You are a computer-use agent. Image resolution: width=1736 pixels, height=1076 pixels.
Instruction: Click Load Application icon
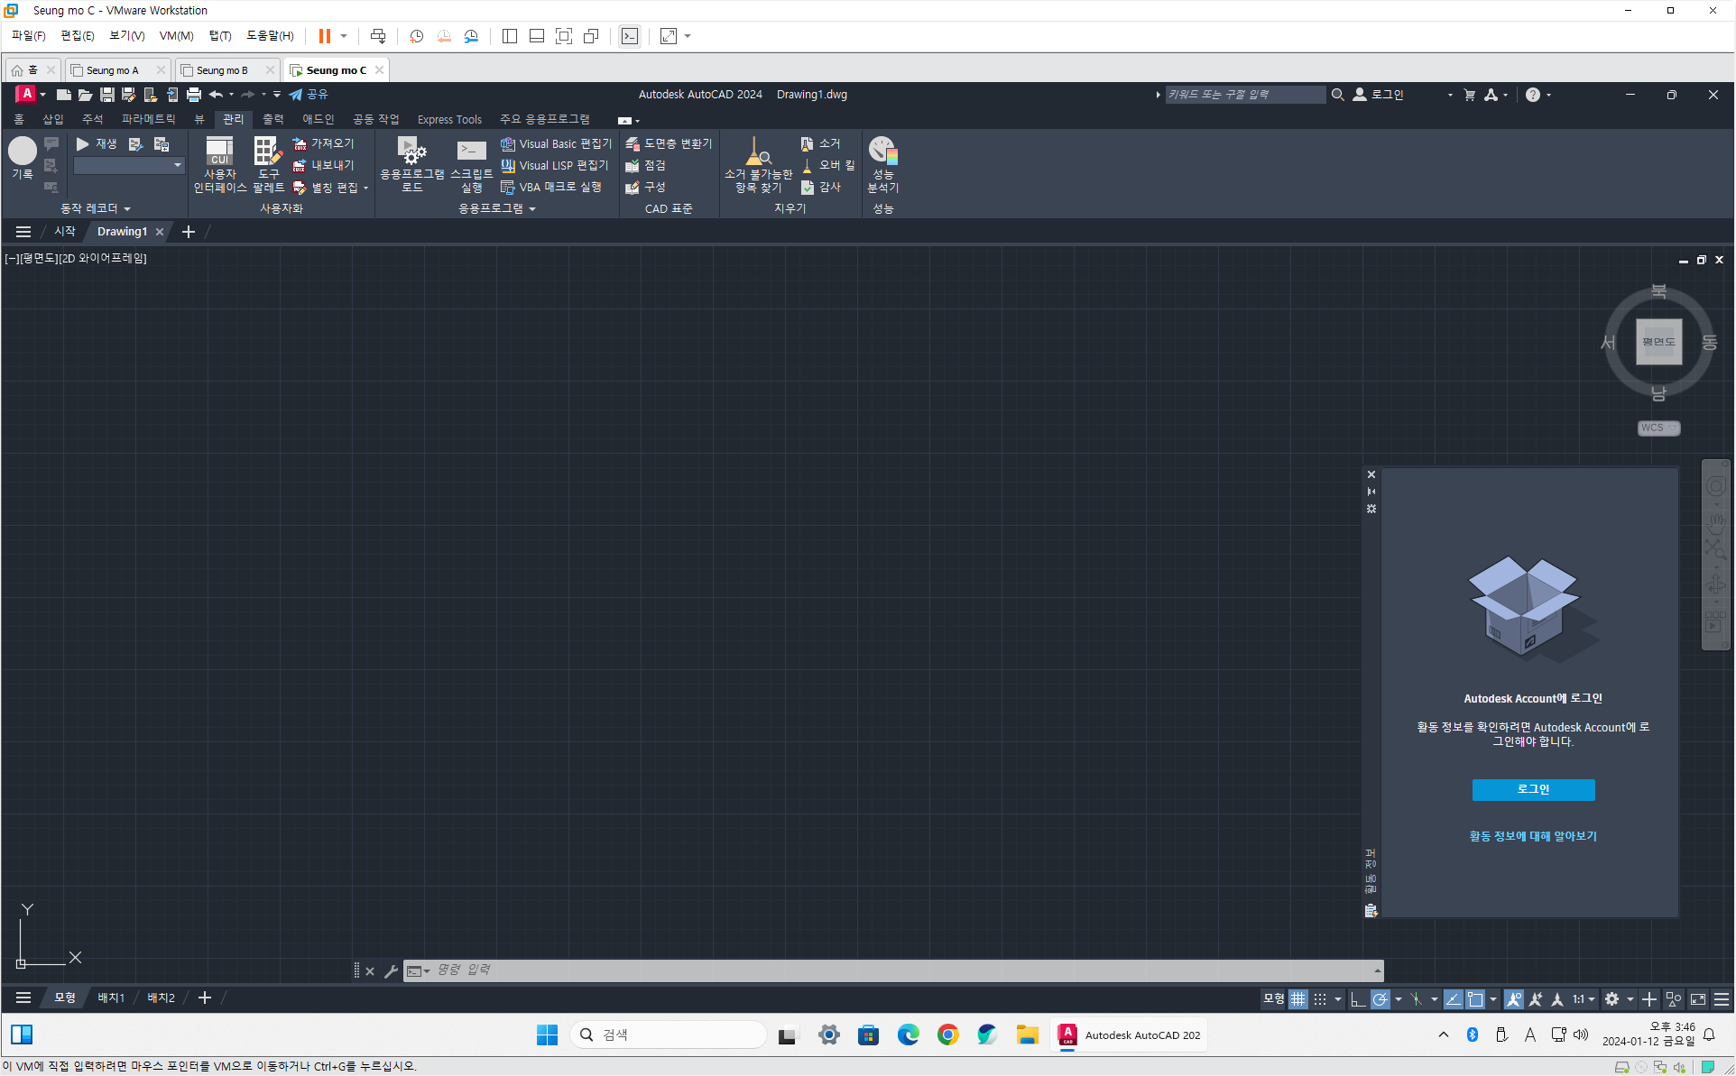pyautogui.click(x=411, y=163)
